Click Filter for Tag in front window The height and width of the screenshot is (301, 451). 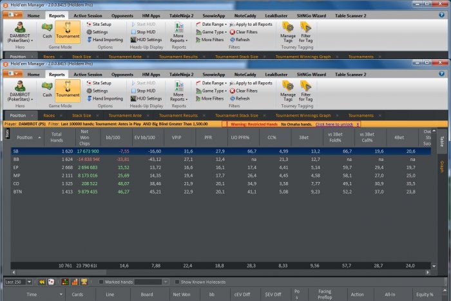(305, 91)
